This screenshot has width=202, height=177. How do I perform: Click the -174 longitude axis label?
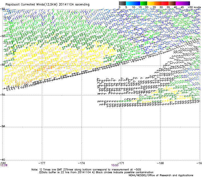pyautogui.click(x=81, y=163)
